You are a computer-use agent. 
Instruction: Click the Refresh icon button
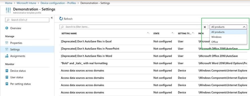point(61,19)
